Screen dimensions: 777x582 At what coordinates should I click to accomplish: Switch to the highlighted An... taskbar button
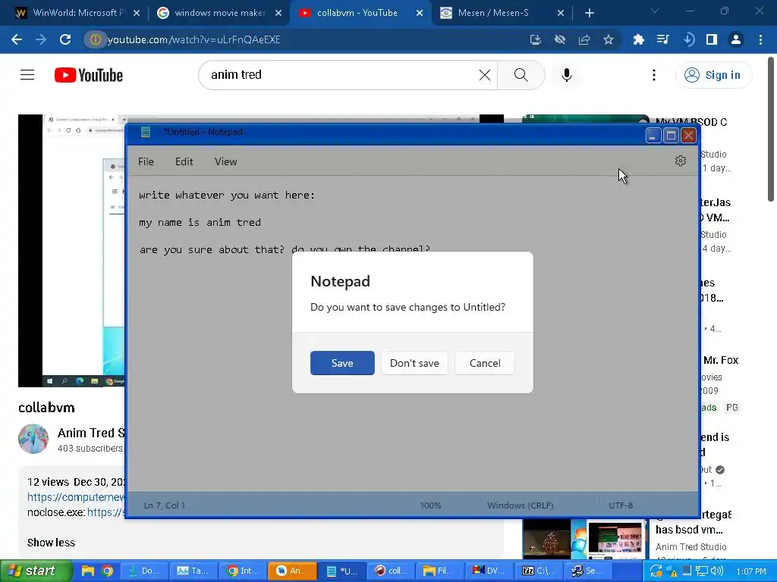click(x=292, y=571)
